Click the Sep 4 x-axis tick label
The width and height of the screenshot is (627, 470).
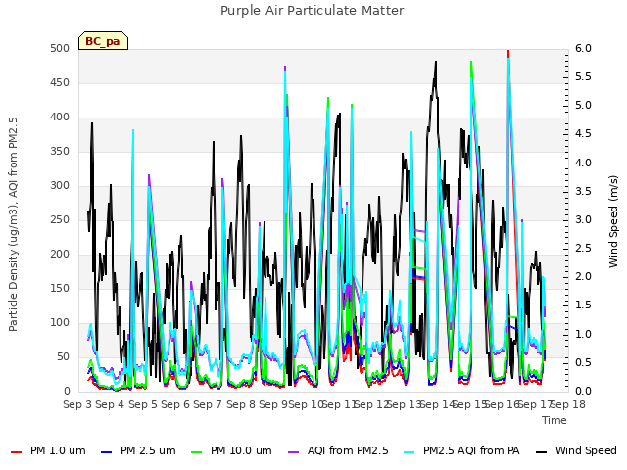tap(110, 404)
